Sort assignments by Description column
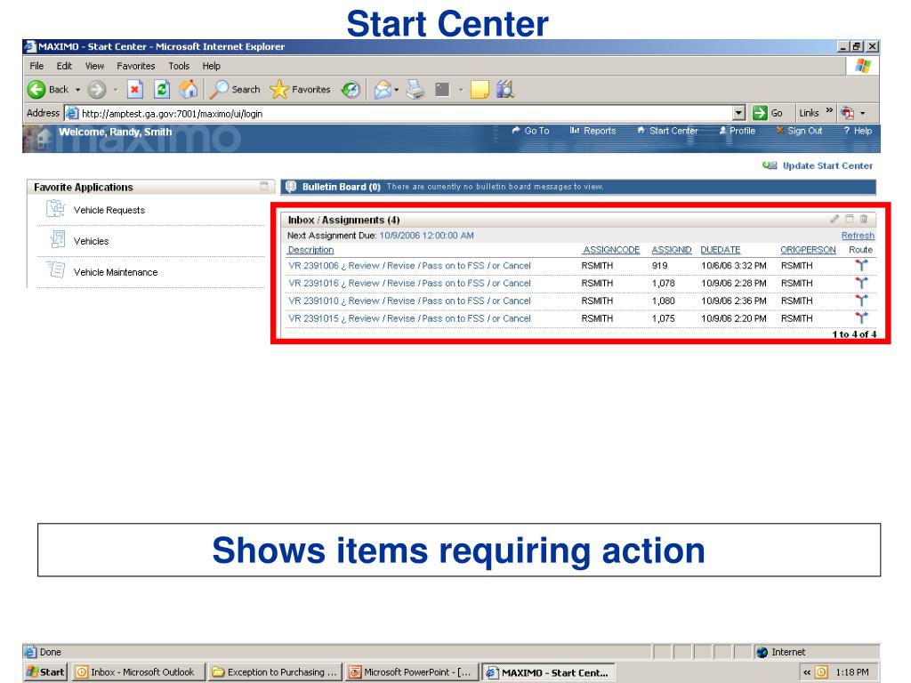The width and height of the screenshot is (911, 683). 310,250
